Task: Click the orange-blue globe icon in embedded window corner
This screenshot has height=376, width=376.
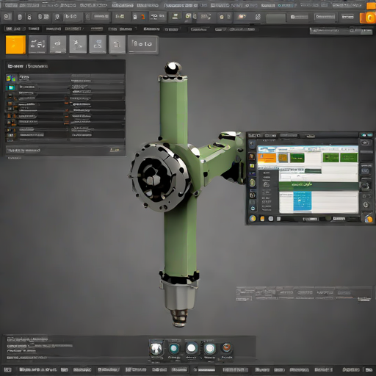Action: click(x=369, y=218)
